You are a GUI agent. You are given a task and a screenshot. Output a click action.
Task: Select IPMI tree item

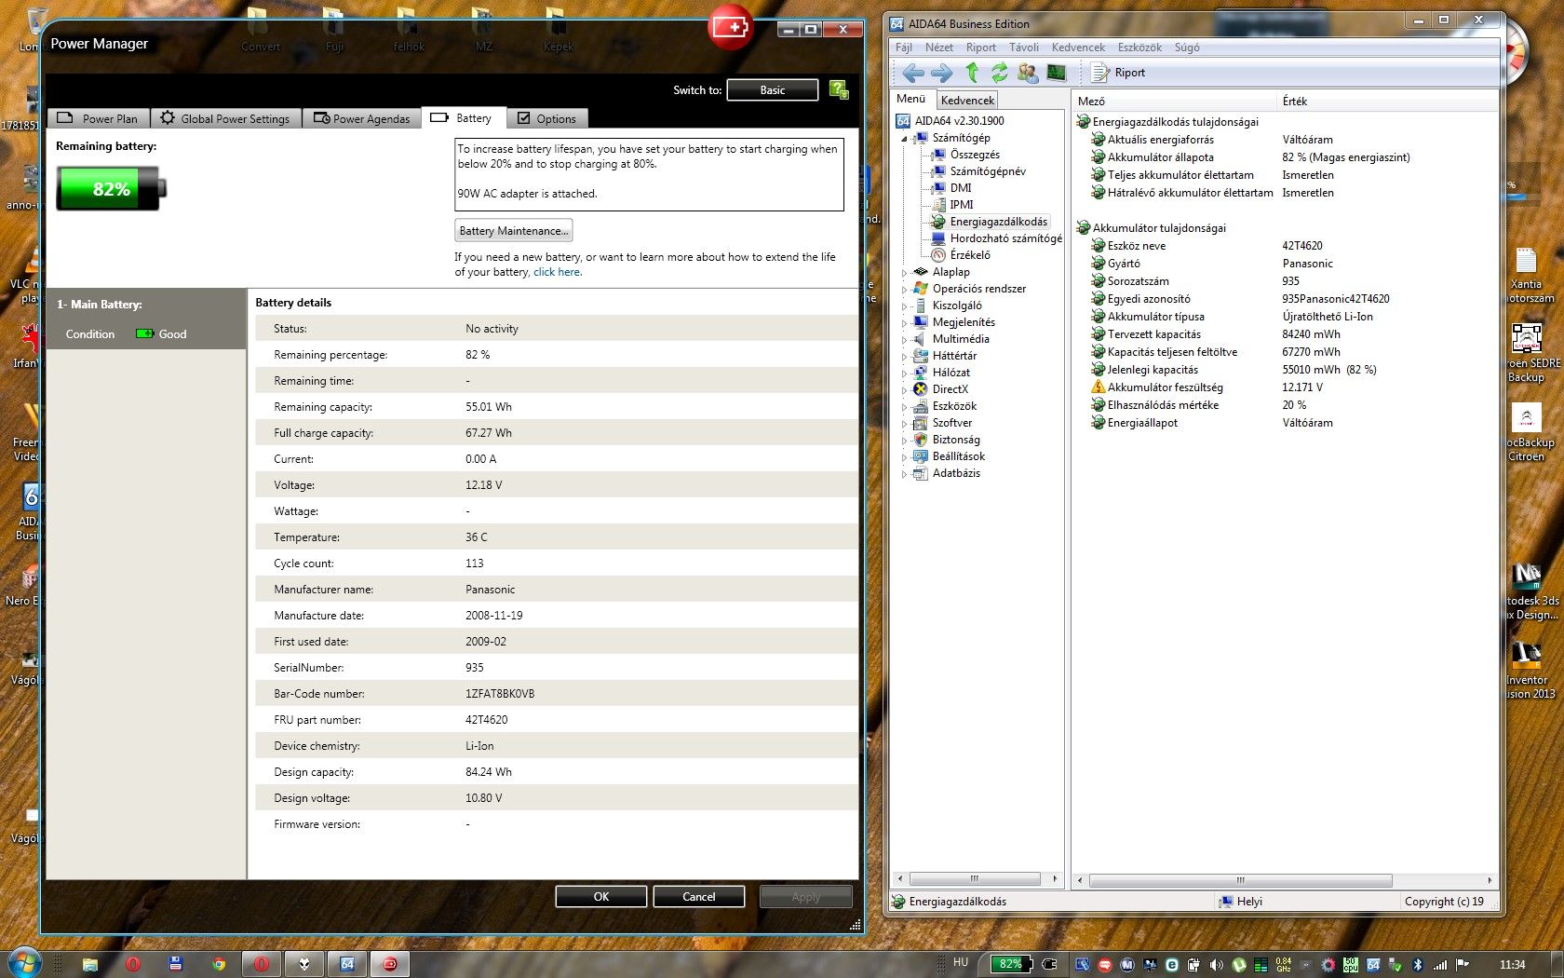tap(961, 205)
